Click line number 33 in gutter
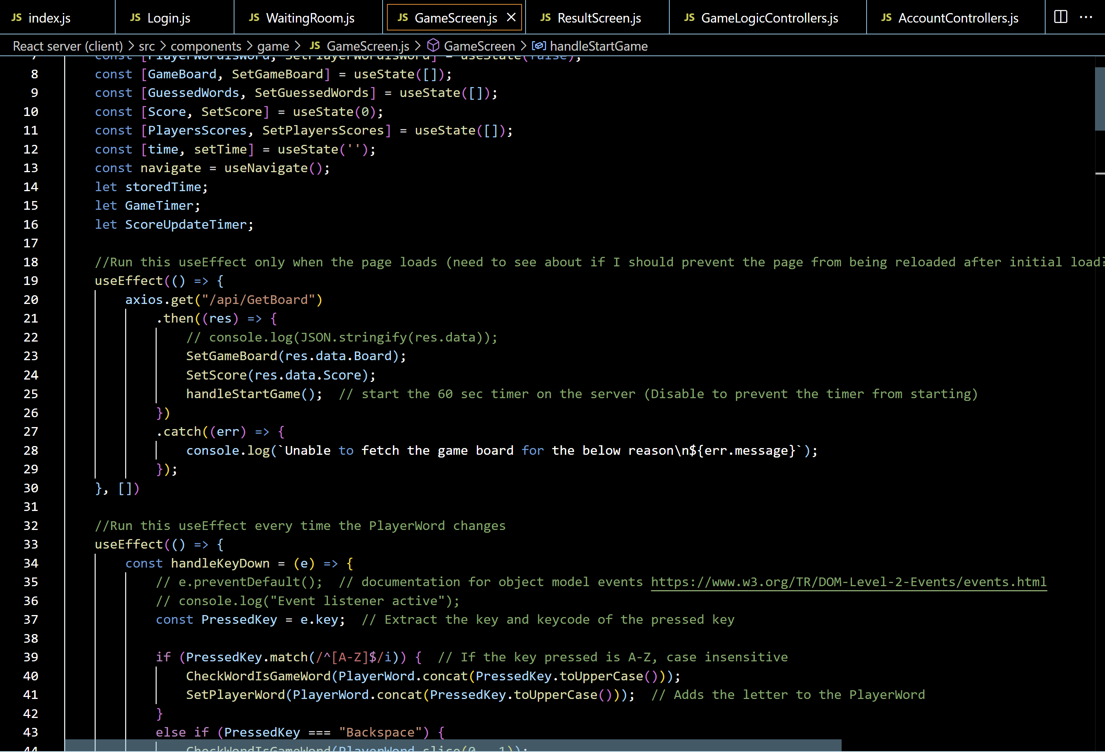This screenshot has height=752, width=1105. tap(31, 544)
